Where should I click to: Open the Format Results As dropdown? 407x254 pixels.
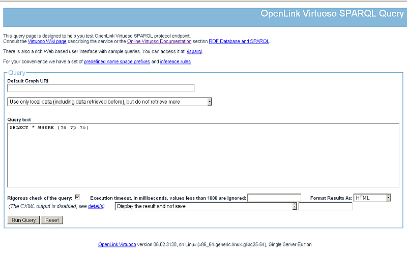pos(372,198)
